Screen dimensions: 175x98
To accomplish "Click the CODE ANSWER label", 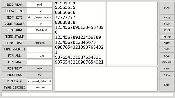I will click(x=14, y=24).
